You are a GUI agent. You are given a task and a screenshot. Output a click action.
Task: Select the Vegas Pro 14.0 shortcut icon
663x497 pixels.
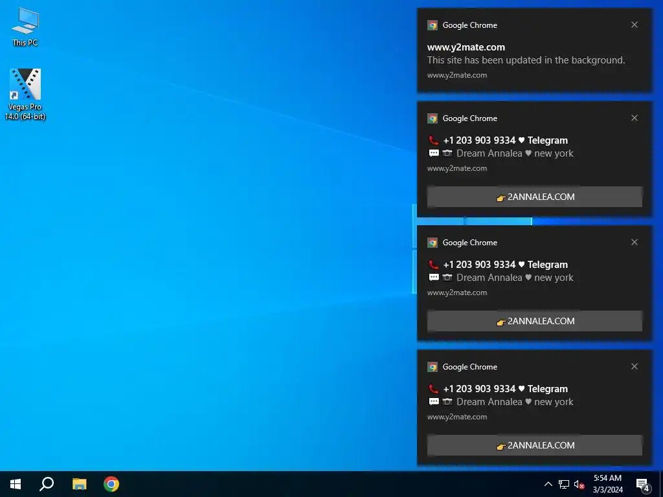coord(25,94)
